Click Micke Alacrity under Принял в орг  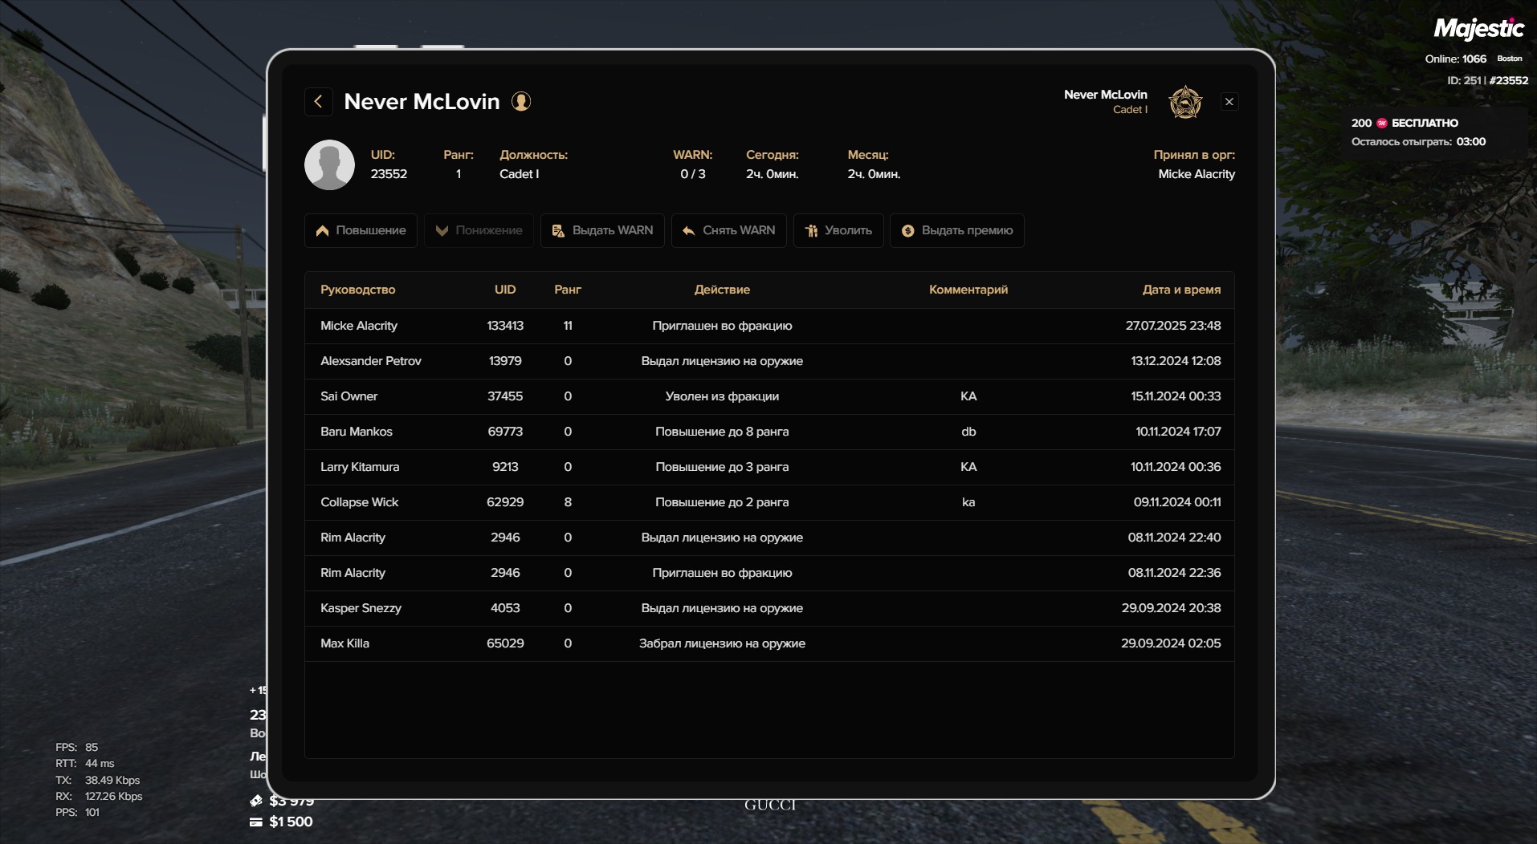click(x=1197, y=174)
